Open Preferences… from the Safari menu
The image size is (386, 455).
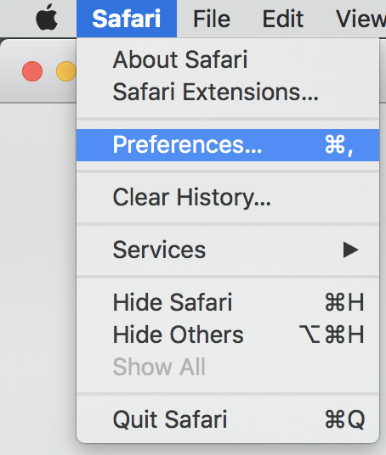pos(228,145)
